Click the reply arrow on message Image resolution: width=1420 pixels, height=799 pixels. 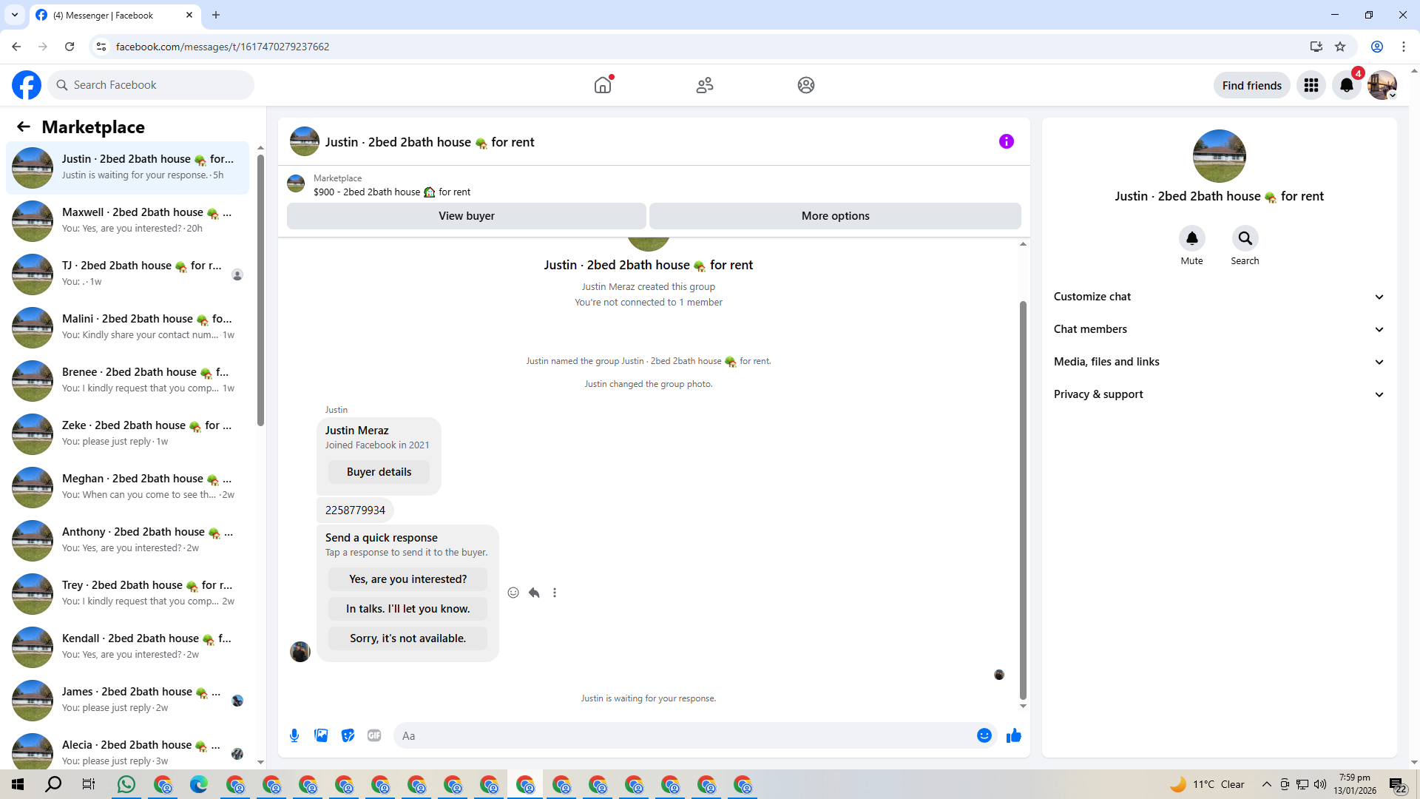(534, 593)
